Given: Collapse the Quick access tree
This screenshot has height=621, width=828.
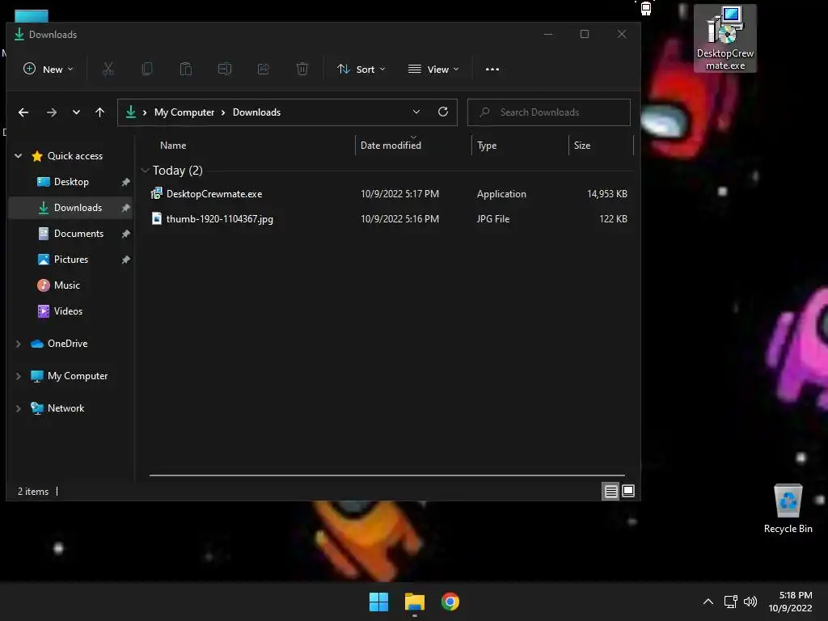Looking at the screenshot, I should [x=19, y=156].
